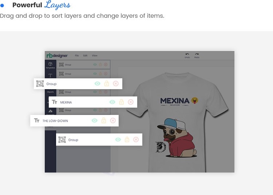The height and width of the screenshot is (195, 273).
Task: Open the Templates sidebar tool
Action: point(50,65)
